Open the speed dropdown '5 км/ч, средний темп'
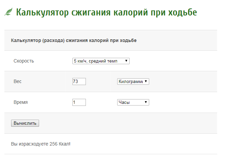 click(101, 61)
